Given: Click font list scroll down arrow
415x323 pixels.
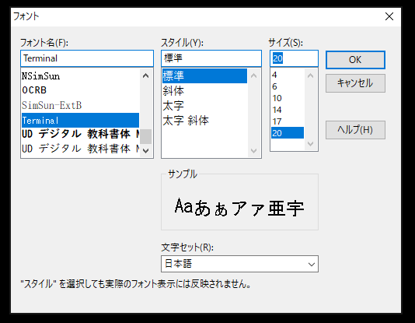Looking at the screenshot, I should click(145, 151).
